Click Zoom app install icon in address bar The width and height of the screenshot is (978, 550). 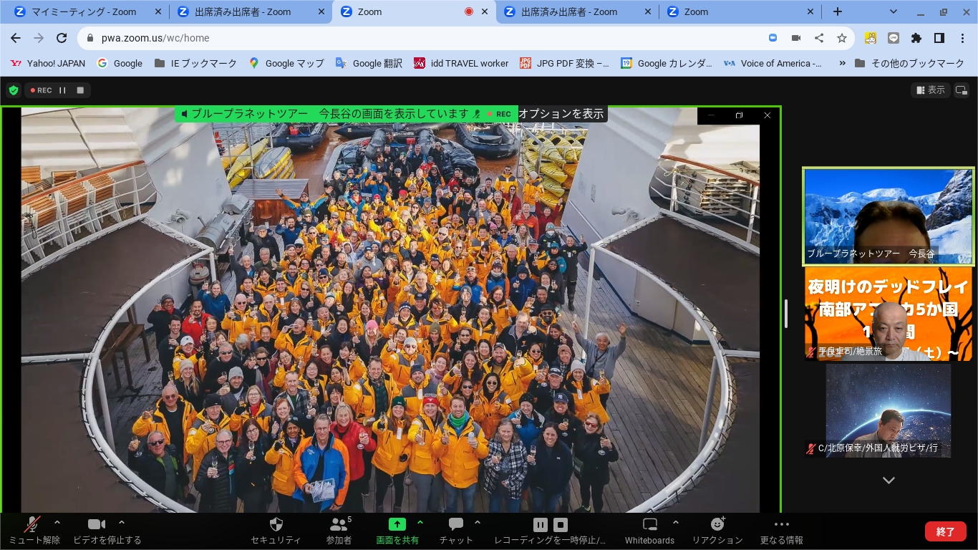[x=773, y=38]
